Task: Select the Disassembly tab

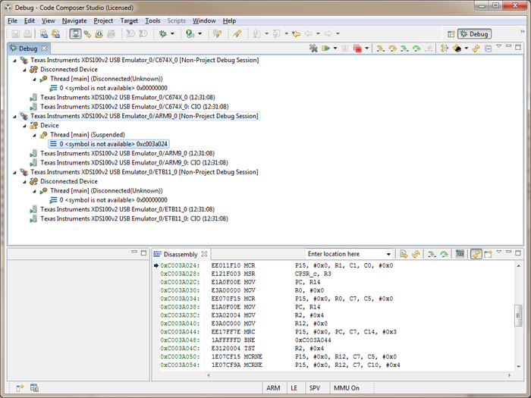Action: [x=180, y=254]
